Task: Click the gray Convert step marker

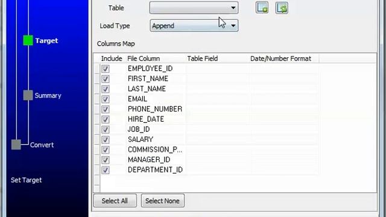Action: pos(16,145)
